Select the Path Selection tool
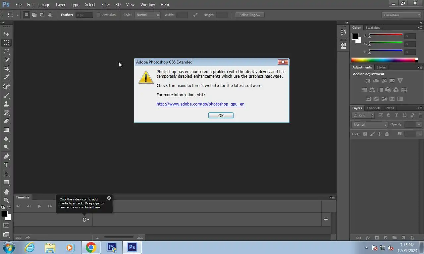The width and height of the screenshot is (424, 254). tap(6, 174)
